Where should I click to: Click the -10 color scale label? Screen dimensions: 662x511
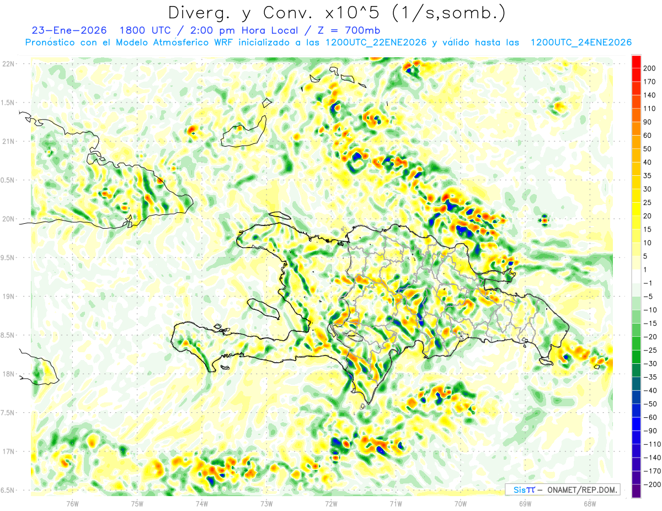point(649,310)
